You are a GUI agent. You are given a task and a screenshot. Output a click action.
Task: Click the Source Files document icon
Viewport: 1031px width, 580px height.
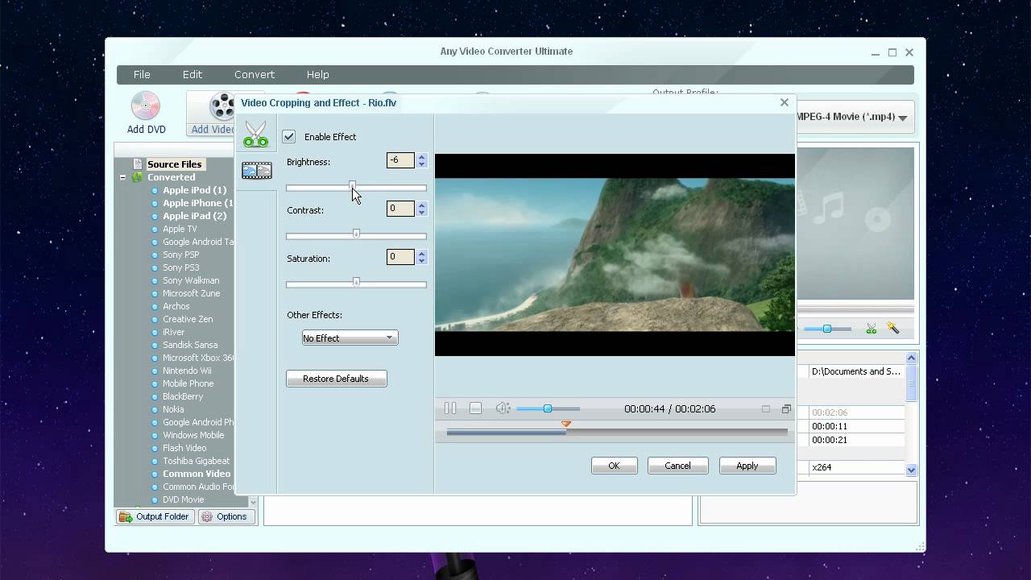pyautogui.click(x=138, y=164)
